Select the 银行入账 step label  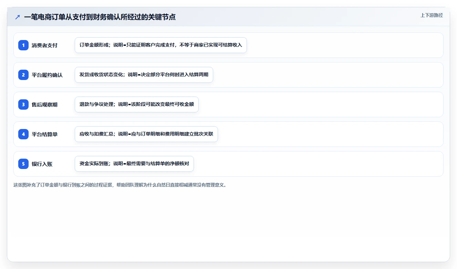click(42, 164)
